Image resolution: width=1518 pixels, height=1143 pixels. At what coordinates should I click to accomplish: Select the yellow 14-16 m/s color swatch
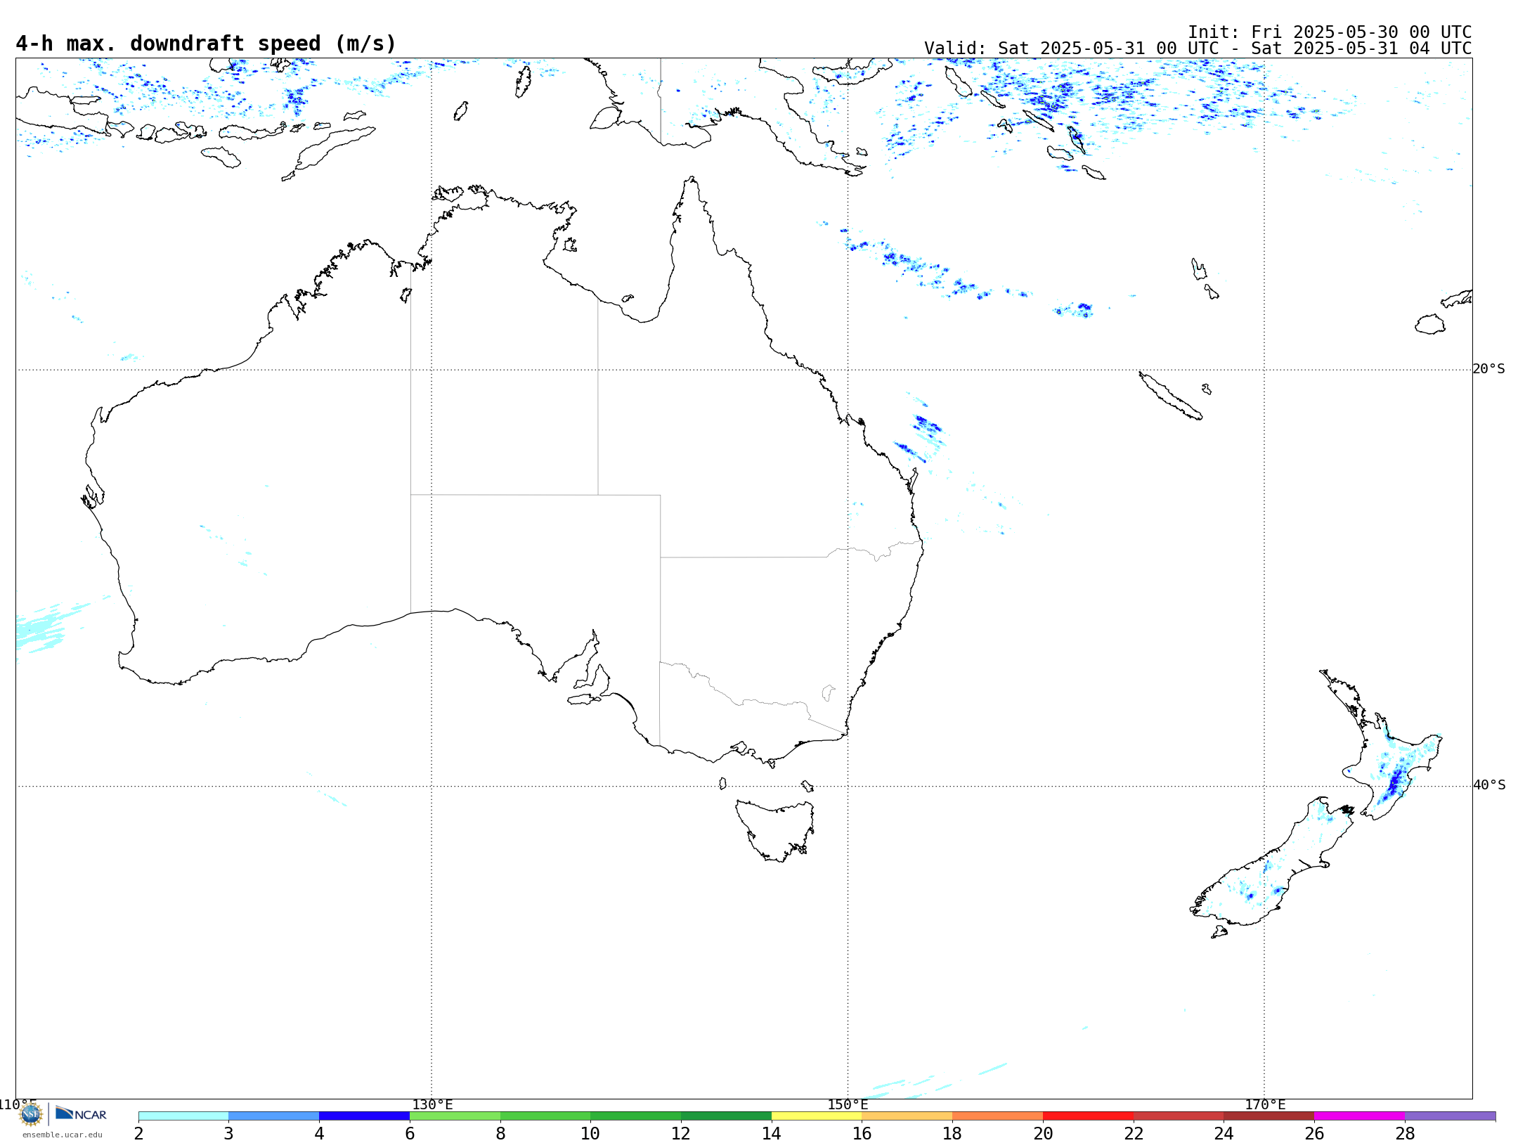coord(817,1116)
